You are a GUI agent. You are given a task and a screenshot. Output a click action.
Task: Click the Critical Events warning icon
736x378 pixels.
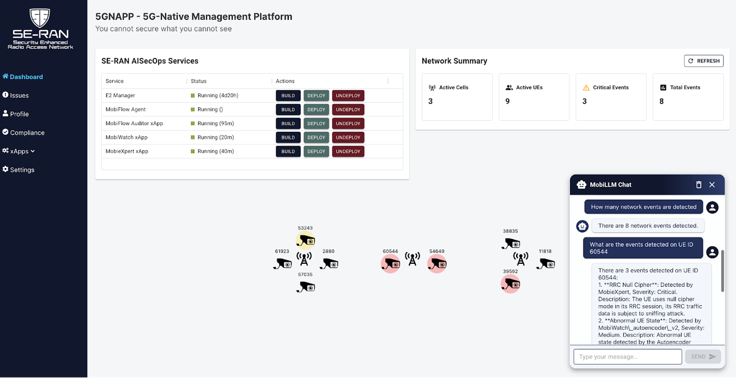tap(586, 87)
